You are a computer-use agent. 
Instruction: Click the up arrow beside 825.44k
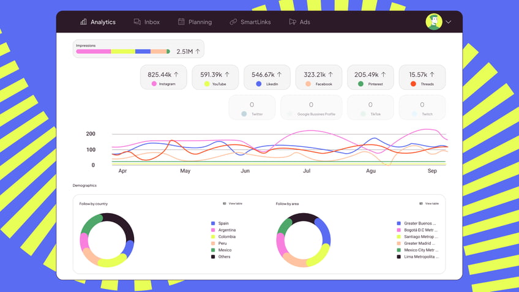(x=176, y=75)
